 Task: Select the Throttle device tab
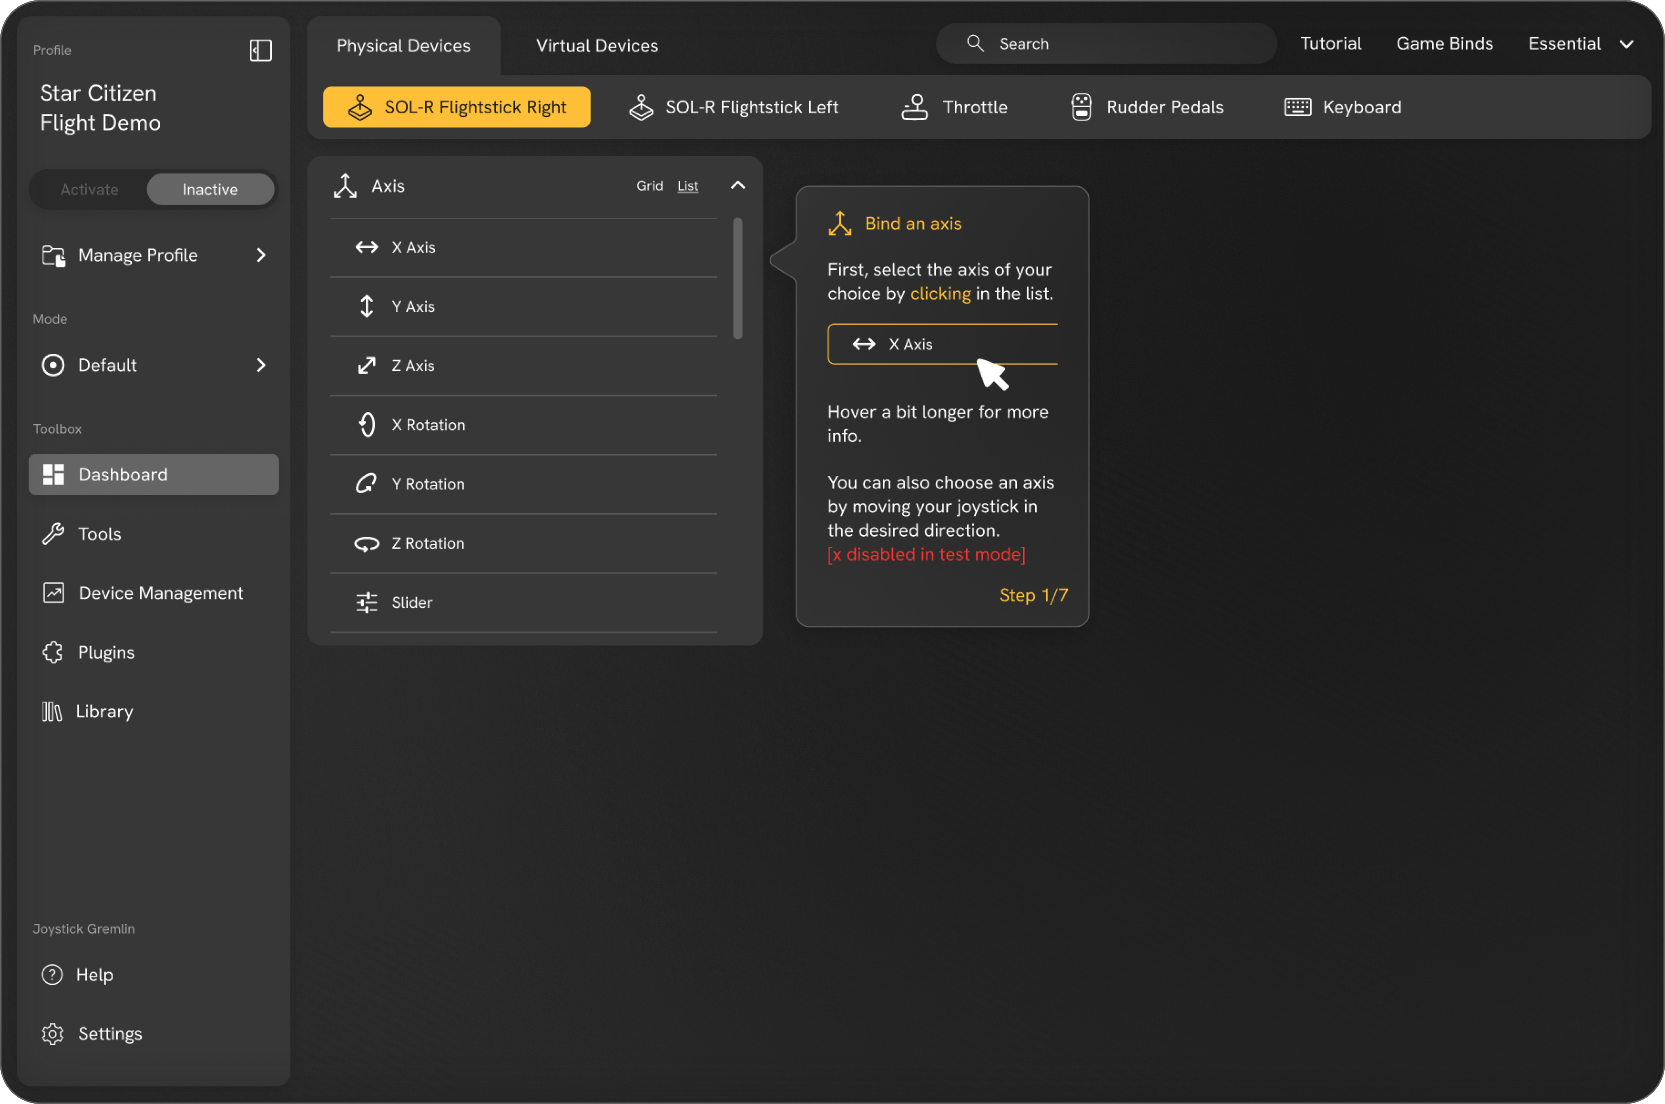coord(955,107)
